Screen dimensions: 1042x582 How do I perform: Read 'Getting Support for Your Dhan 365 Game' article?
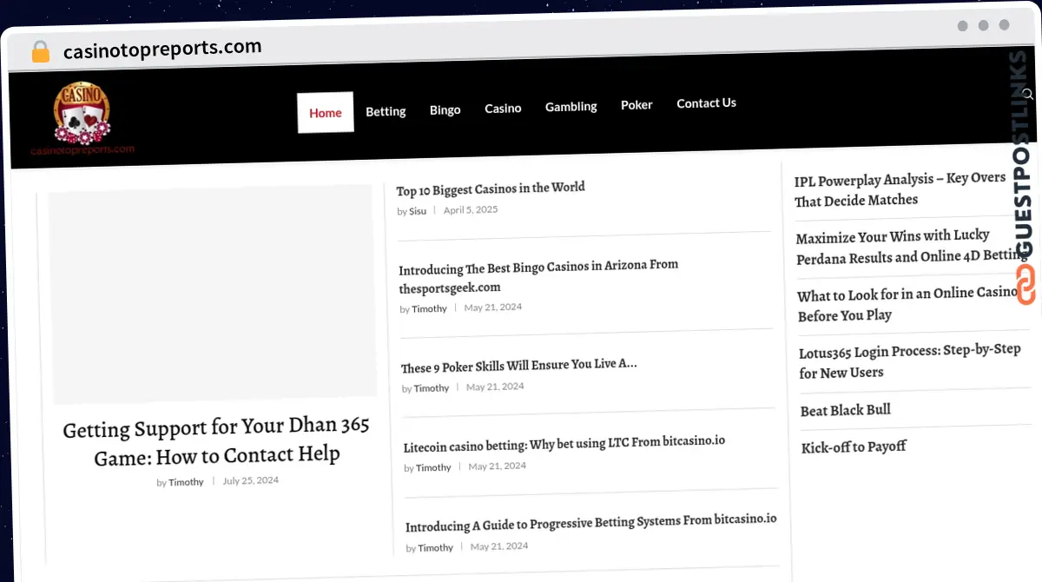[217, 440]
